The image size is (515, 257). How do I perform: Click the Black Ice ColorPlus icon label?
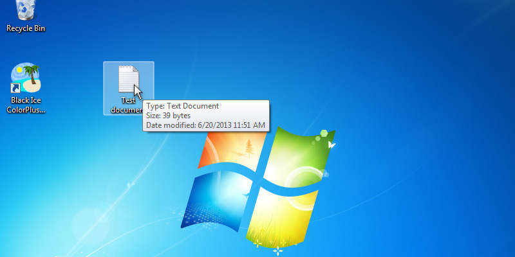pos(26,105)
